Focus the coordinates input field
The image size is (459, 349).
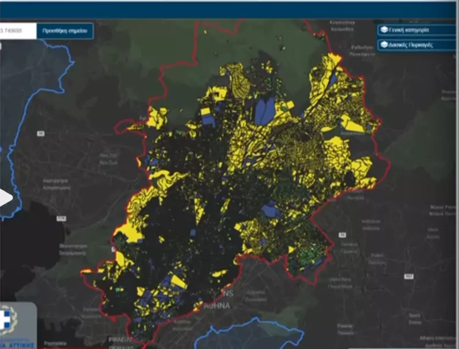click(17, 31)
